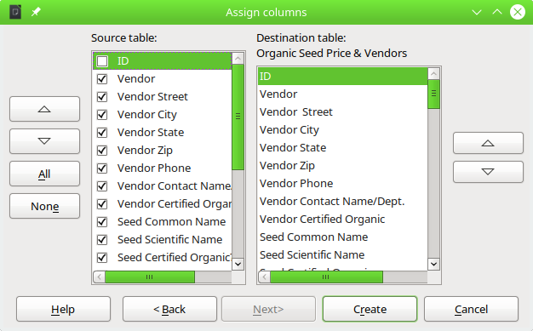Click the destination list scroll-down arrow
This screenshot has width=533, height=331.
click(433, 264)
